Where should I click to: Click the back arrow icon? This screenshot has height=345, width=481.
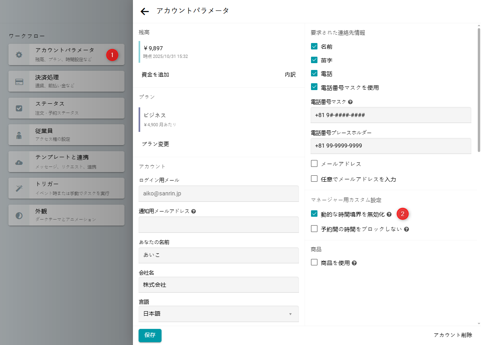pos(145,11)
